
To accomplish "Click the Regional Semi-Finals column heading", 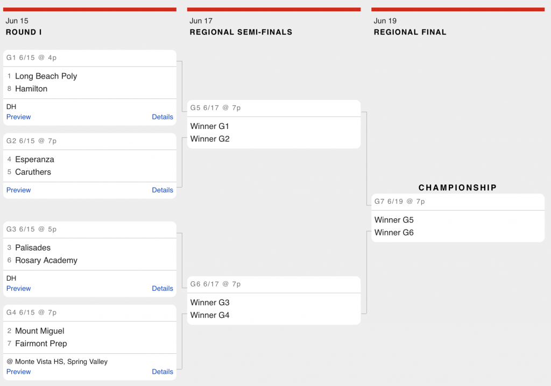I will click(x=241, y=32).
